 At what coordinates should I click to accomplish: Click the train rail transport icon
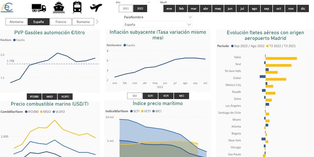[x=77, y=7]
